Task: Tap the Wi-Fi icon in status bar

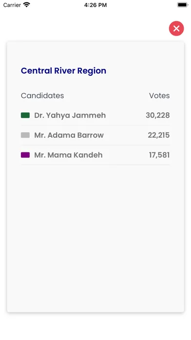Action: point(27,5)
